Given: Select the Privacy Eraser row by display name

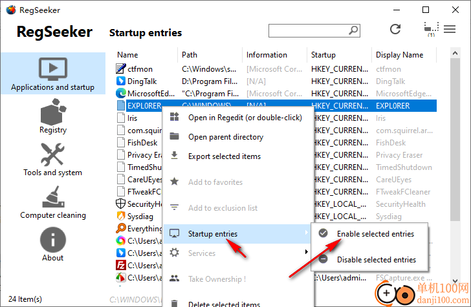Looking at the screenshot, I should tap(399, 155).
